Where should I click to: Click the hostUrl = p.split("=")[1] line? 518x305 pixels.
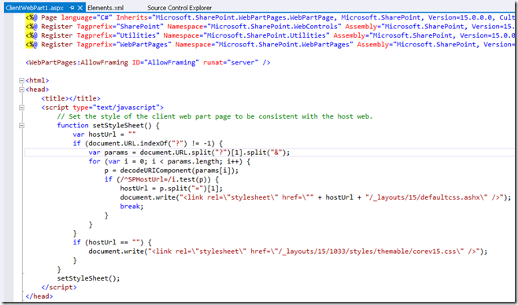coord(171,189)
